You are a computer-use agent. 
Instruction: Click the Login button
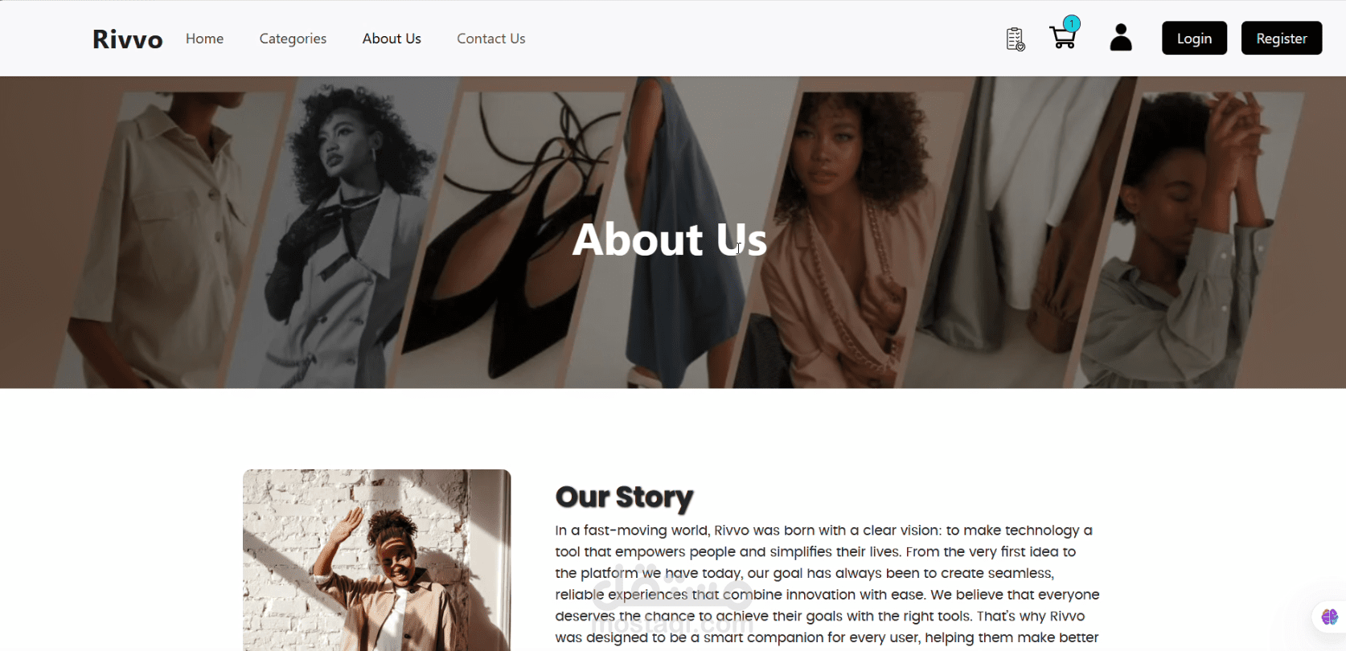tap(1194, 38)
